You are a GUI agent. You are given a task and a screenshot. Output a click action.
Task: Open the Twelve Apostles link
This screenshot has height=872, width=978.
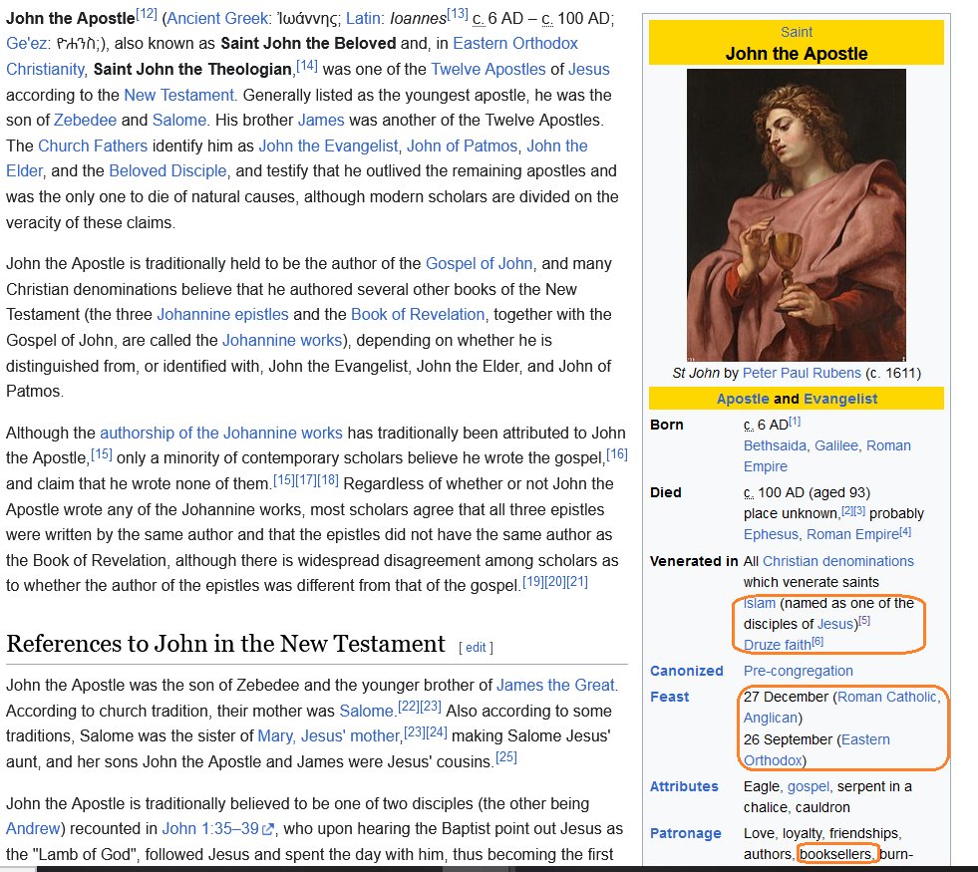[x=489, y=69]
